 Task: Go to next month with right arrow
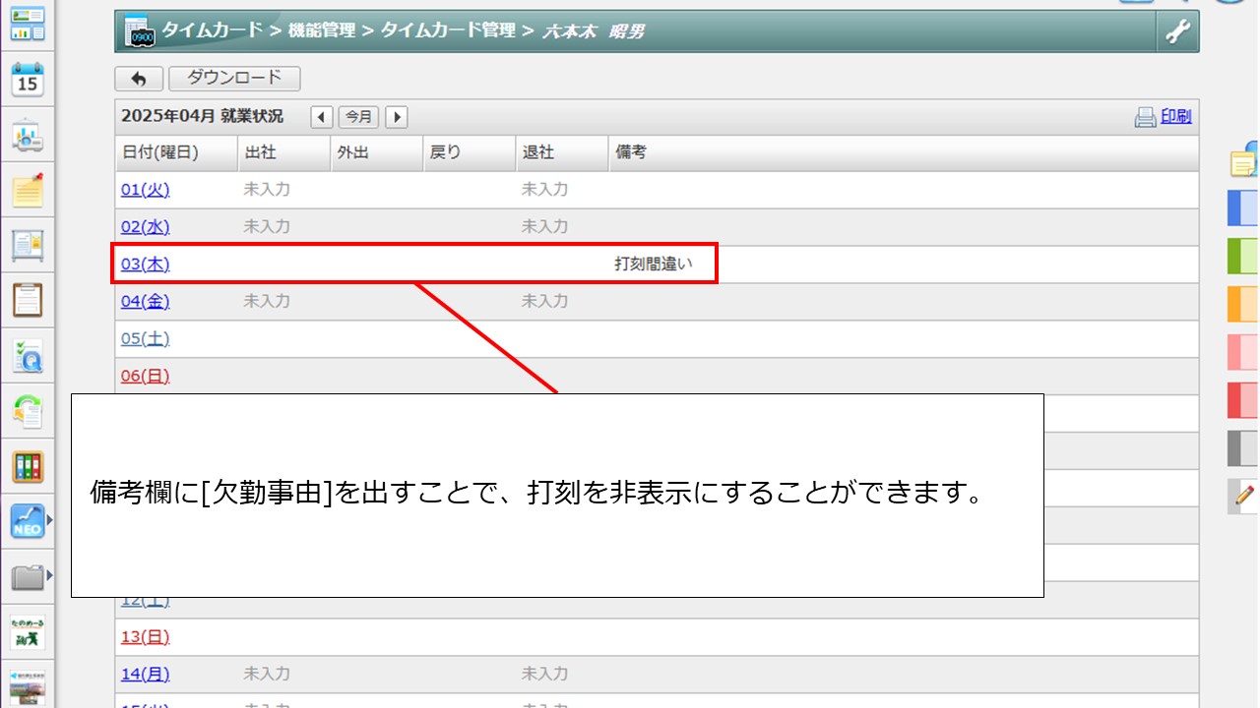[x=396, y=117]
